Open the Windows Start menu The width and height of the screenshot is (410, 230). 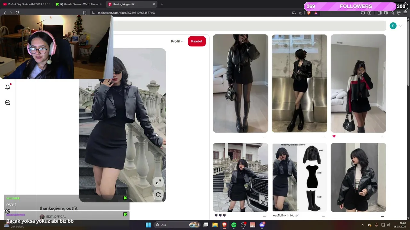pyautogui.click(x=148, y=225)
